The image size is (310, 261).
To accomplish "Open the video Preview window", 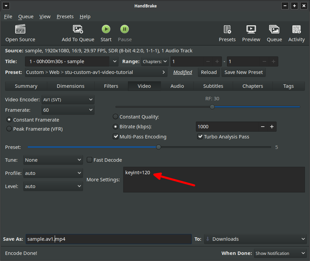I will (x=251, y=33).
